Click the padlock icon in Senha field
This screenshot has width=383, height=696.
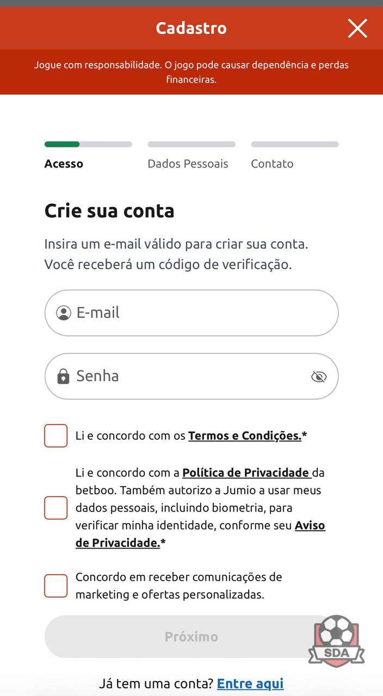63,376
